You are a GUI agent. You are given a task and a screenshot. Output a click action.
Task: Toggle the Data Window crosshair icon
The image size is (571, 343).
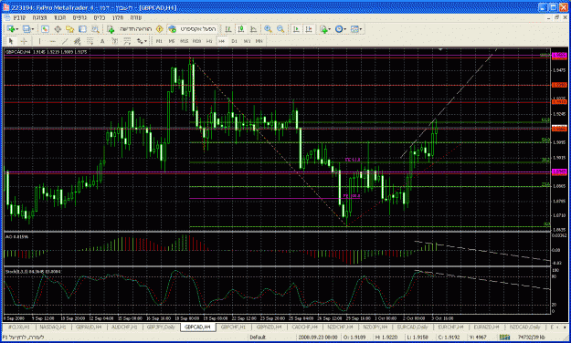[58, 29]
